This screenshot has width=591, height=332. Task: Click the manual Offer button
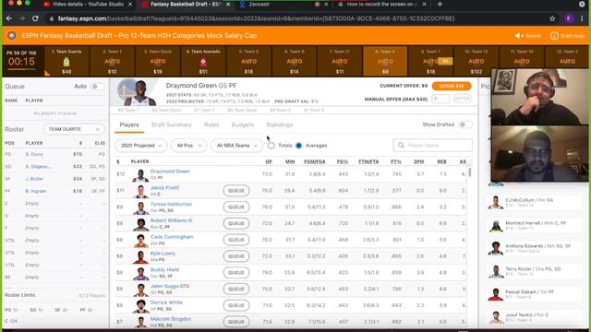(x=462, y=99)
